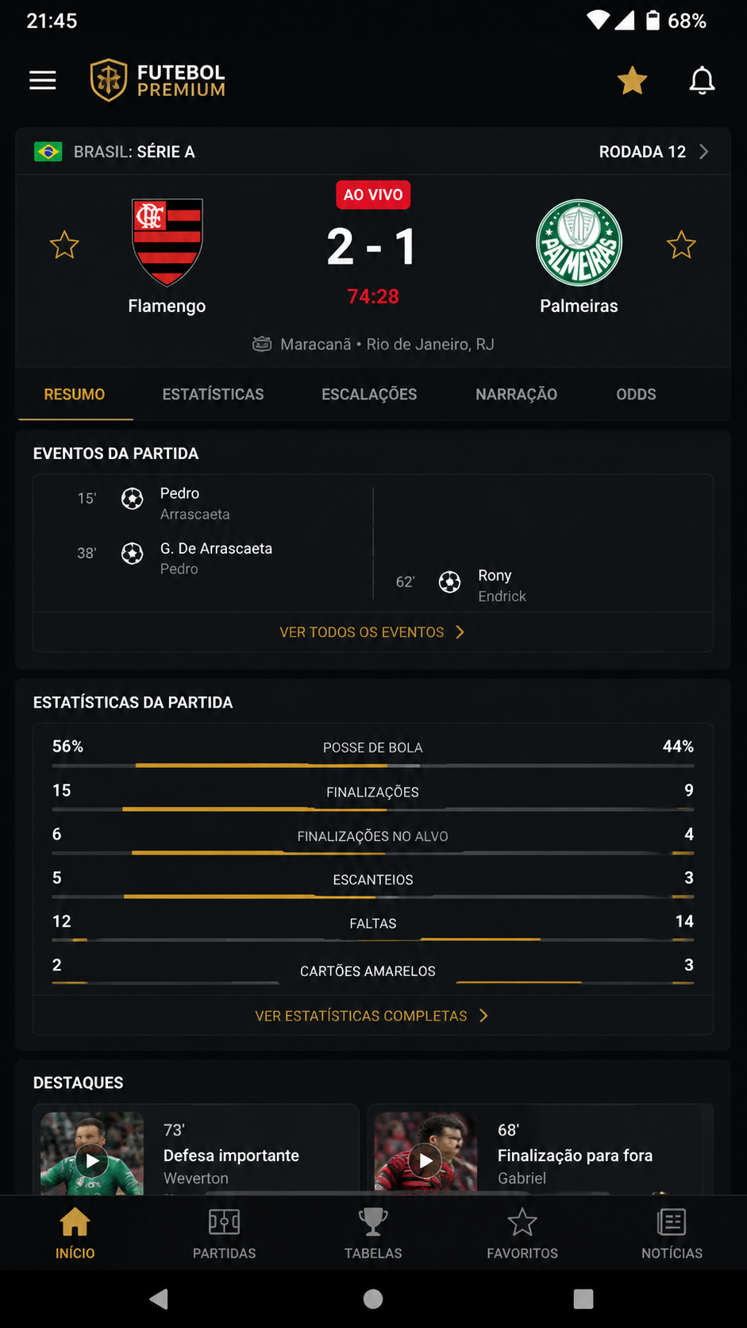Expand Ver Todos os Eventos

coord(372,632)
